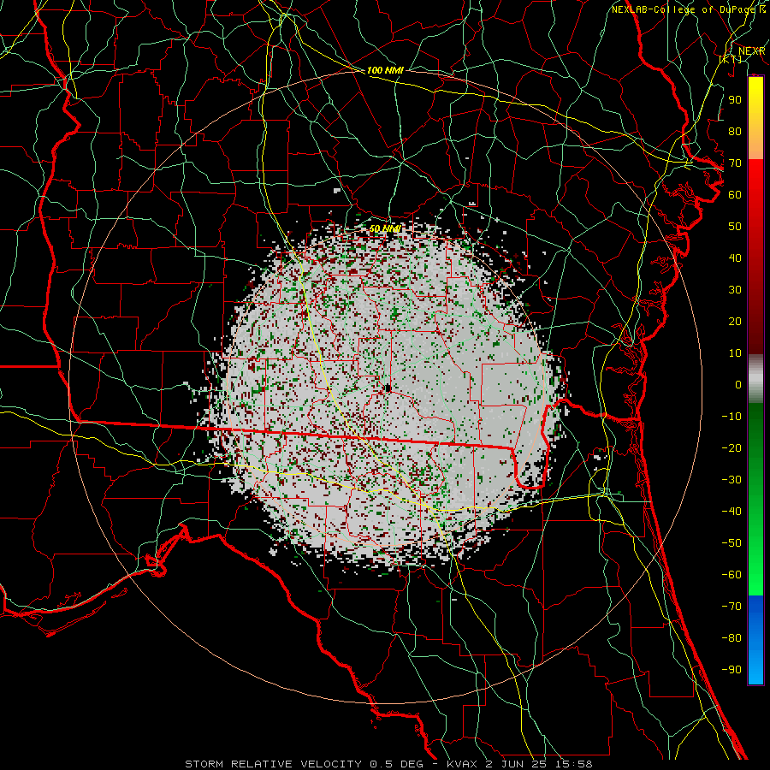Pick the light blue bottom segment of color bar
This screenshot has height=770, width=770.
pos(755,668)
